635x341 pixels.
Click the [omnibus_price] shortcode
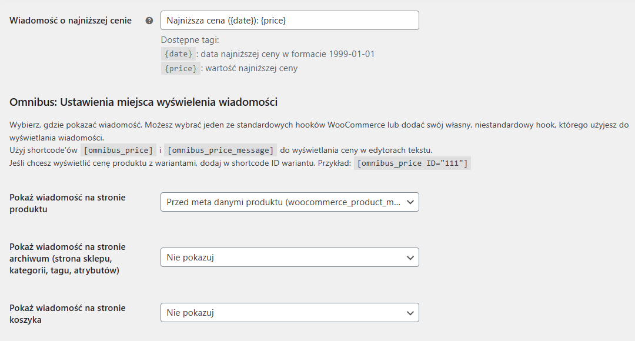(118, 151)
